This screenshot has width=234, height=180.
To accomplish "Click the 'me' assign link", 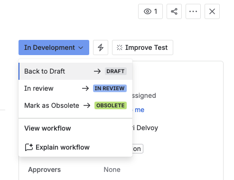I will tap(140, 110).
